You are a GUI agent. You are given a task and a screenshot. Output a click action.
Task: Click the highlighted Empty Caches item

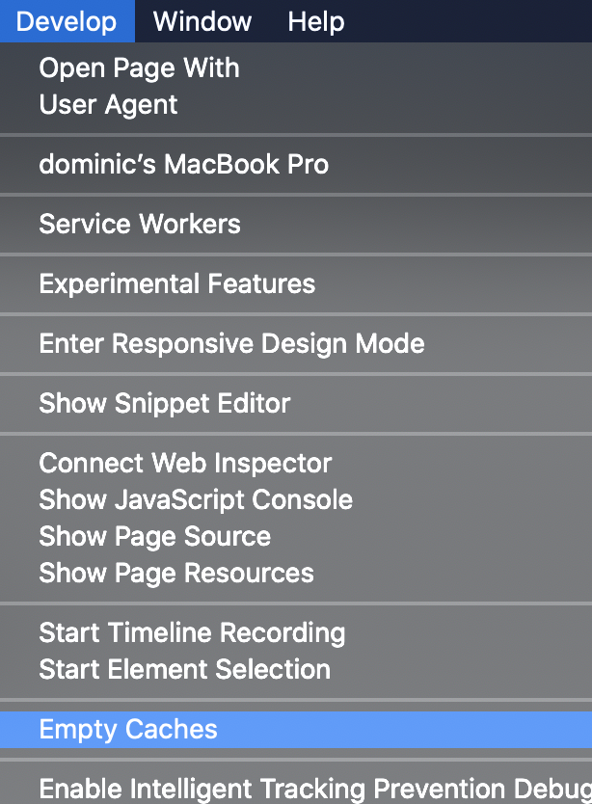coord(128,730)
